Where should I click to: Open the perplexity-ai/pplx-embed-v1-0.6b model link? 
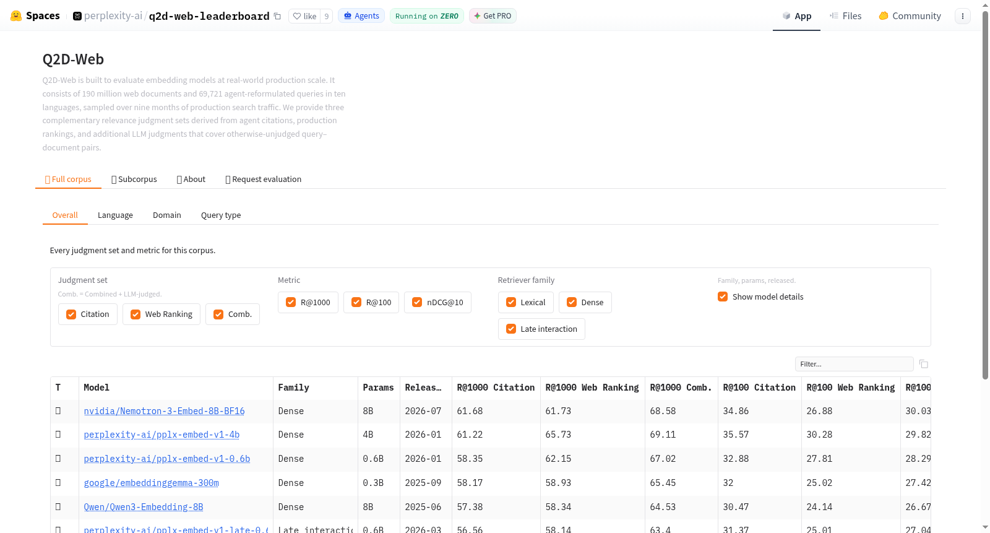[167, 459]
